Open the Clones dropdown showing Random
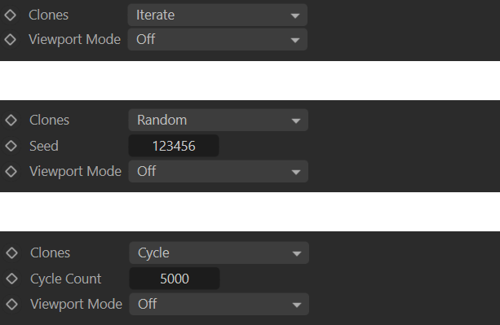This screenshot has width=500, height=325. [218, 120]
